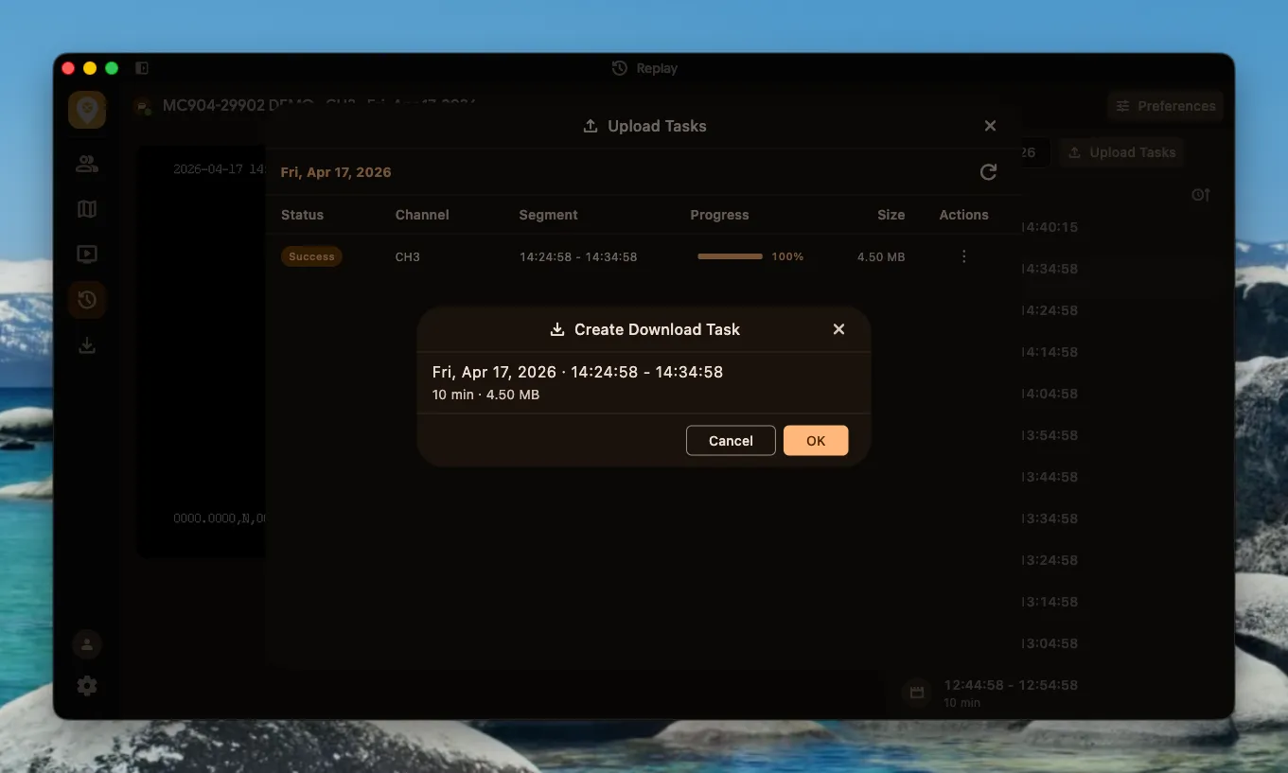Select the Replay history sidebar icon
The height and width of the screenshot is (773, 1288).
coord(87,300)
